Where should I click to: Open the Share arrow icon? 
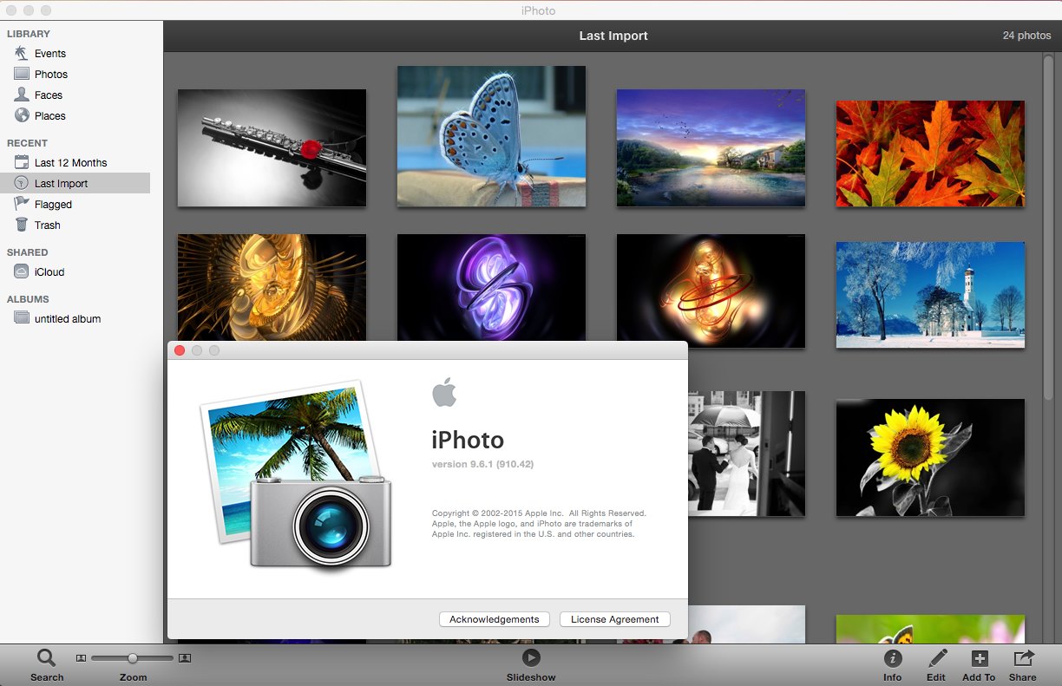[x=1023, y=658]
